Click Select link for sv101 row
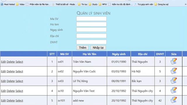Screen dimensions: 187x105 19,101
